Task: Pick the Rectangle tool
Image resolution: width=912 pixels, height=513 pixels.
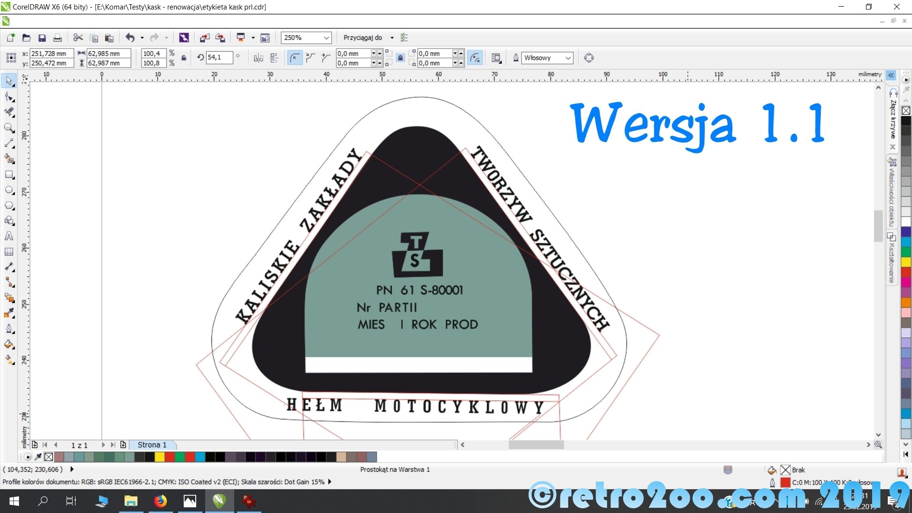Action: (x=9, y=174)
